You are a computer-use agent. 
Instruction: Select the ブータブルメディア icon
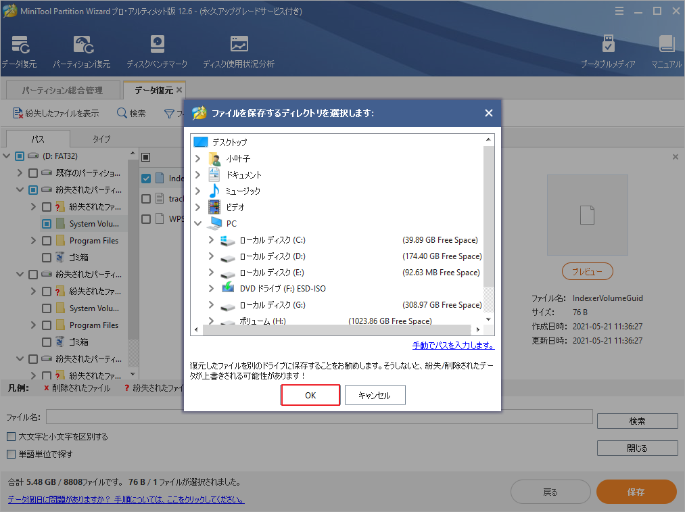pos(608,49)
